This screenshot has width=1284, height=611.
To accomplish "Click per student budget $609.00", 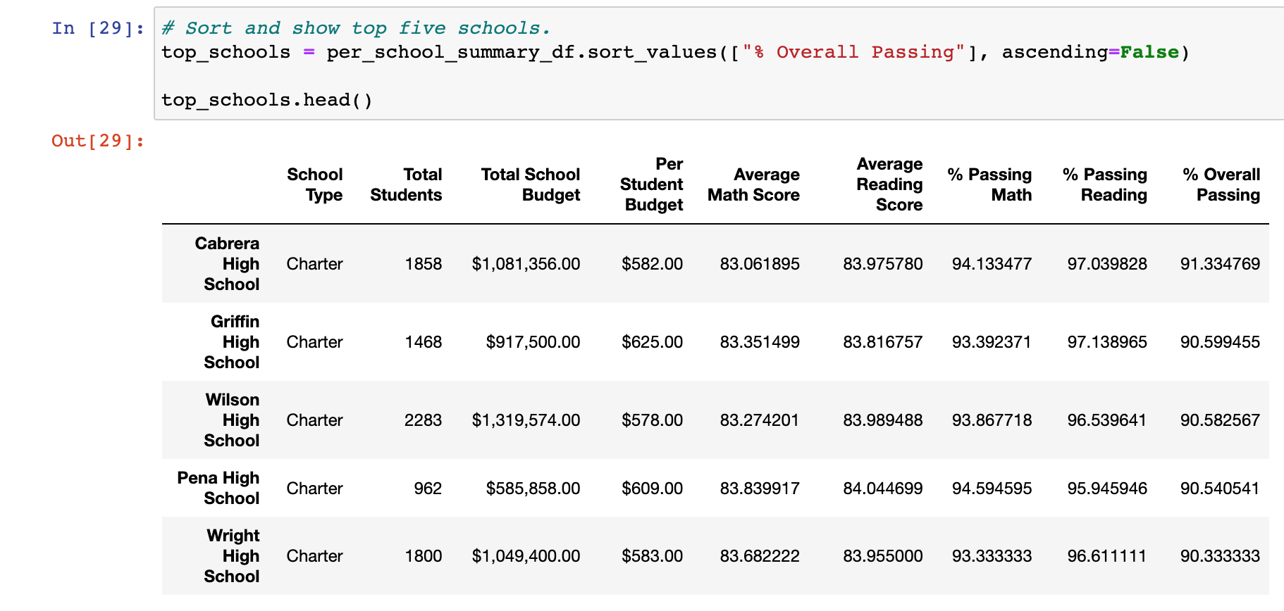I will tap(652, 489).
